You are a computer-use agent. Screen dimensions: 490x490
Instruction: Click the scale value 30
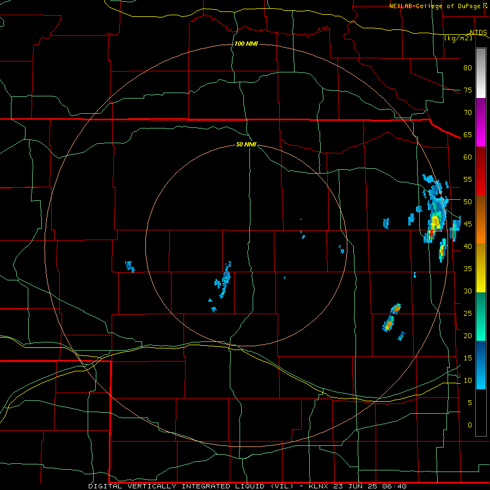468,291
